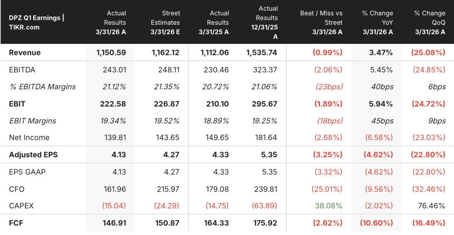Click the DPZ Q1 Earnings TIKR.com header

point(37,23)
